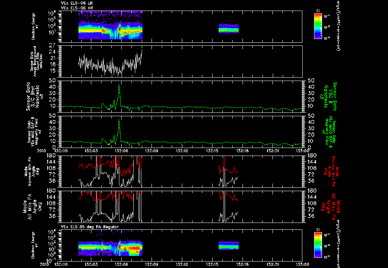This screenshot has width=388, height=268.
Task: Click '132:00' on the middle time axis
Action: click(61, 151)
